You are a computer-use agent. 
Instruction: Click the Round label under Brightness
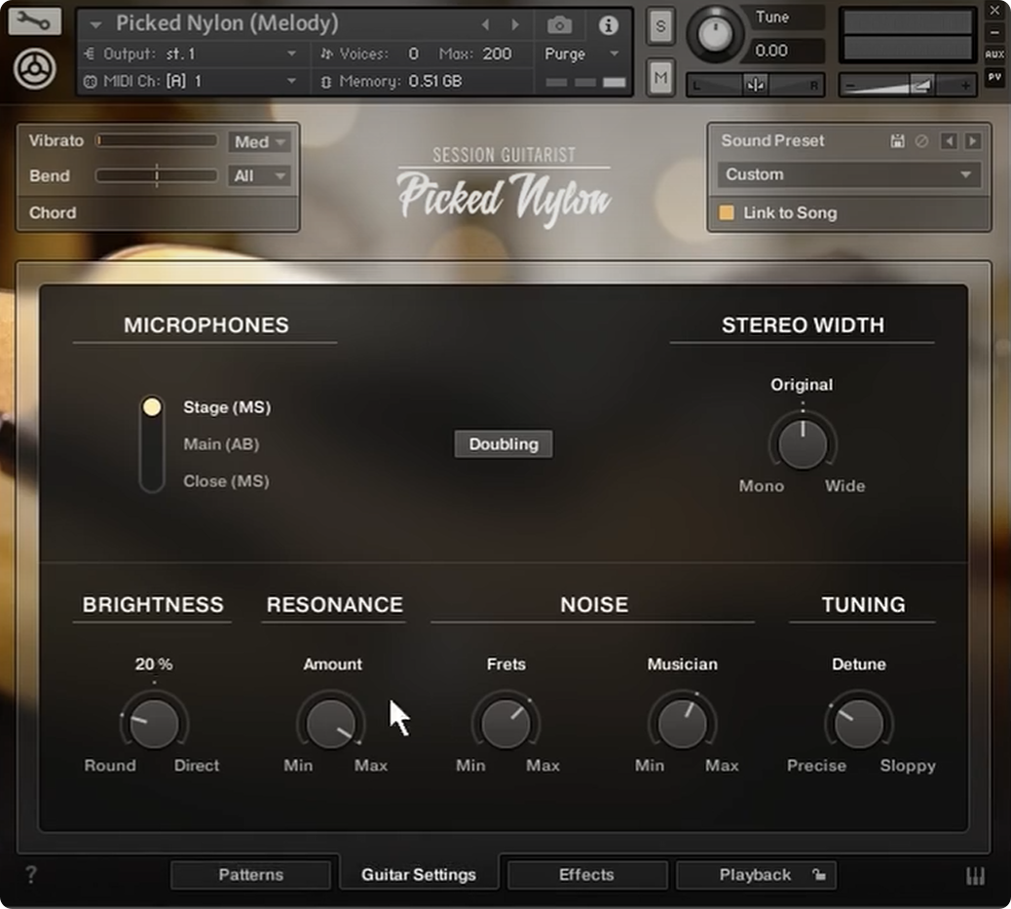pos(110,765)
